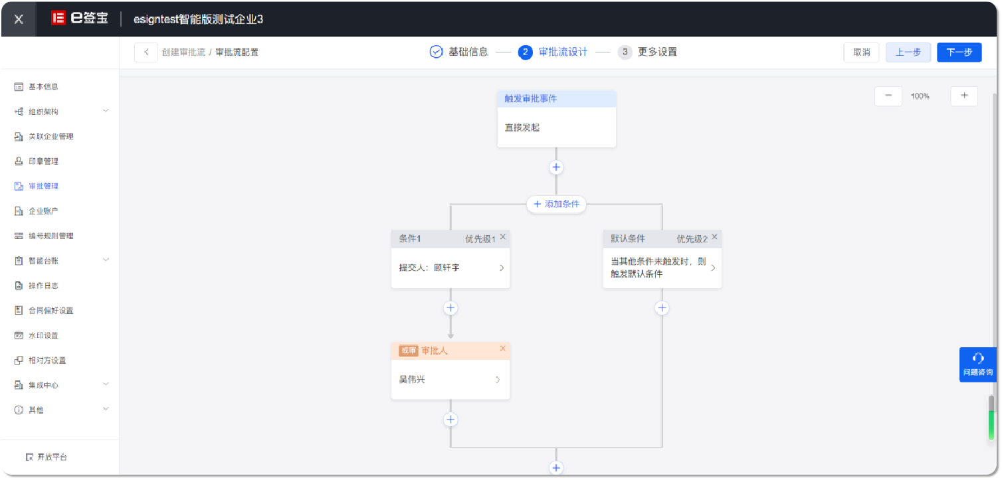Click the 印章管理 stamp icon

tap(19, 161)
